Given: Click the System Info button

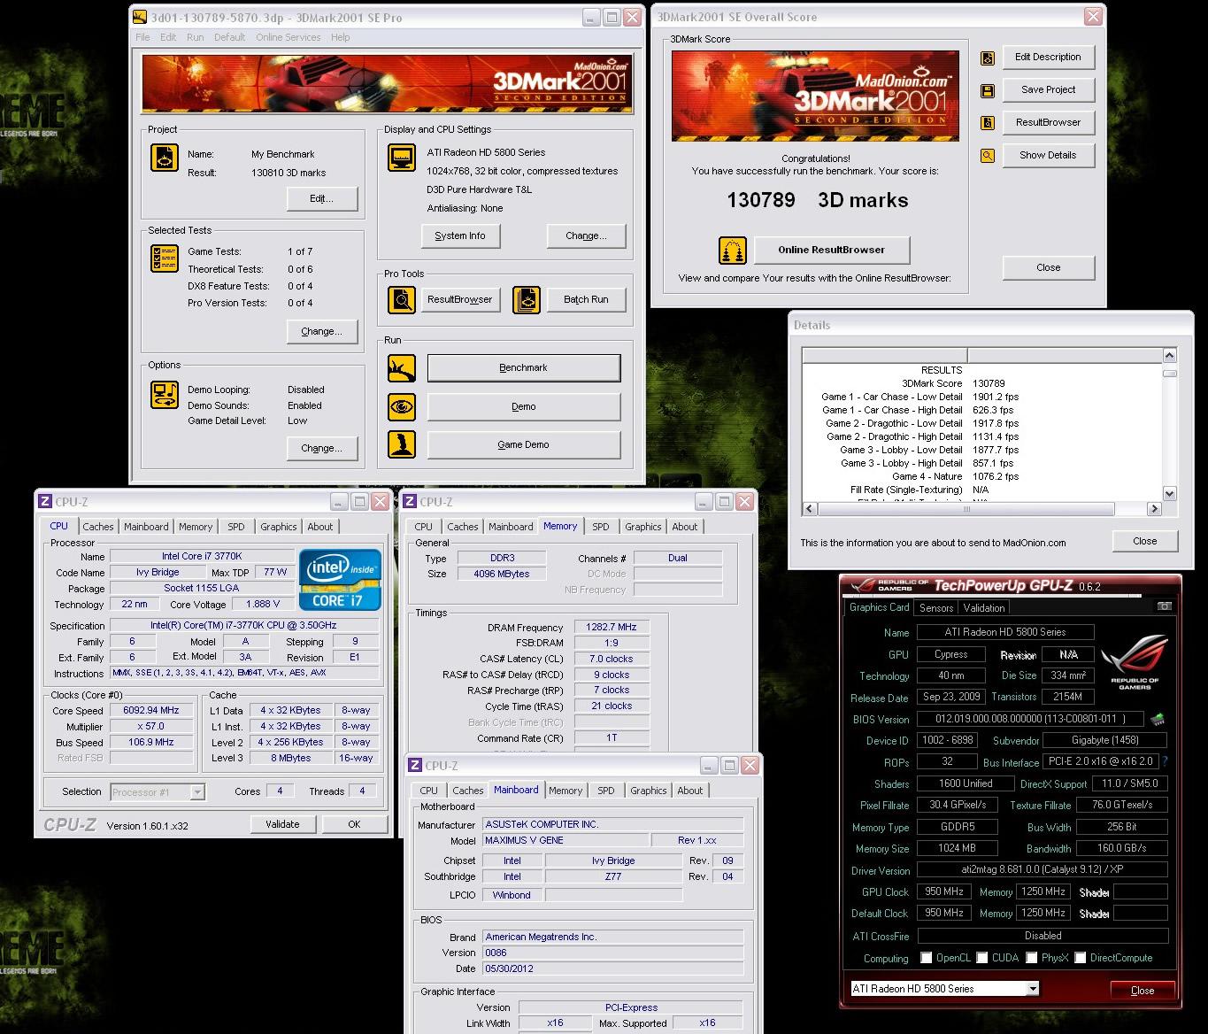Looking at the screenshot, I should click(460, 236).
